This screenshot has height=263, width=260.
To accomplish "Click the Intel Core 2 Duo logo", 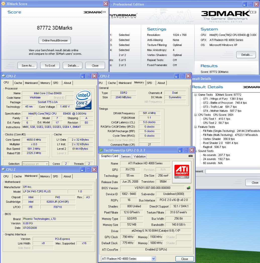I will tap(83, 99).
